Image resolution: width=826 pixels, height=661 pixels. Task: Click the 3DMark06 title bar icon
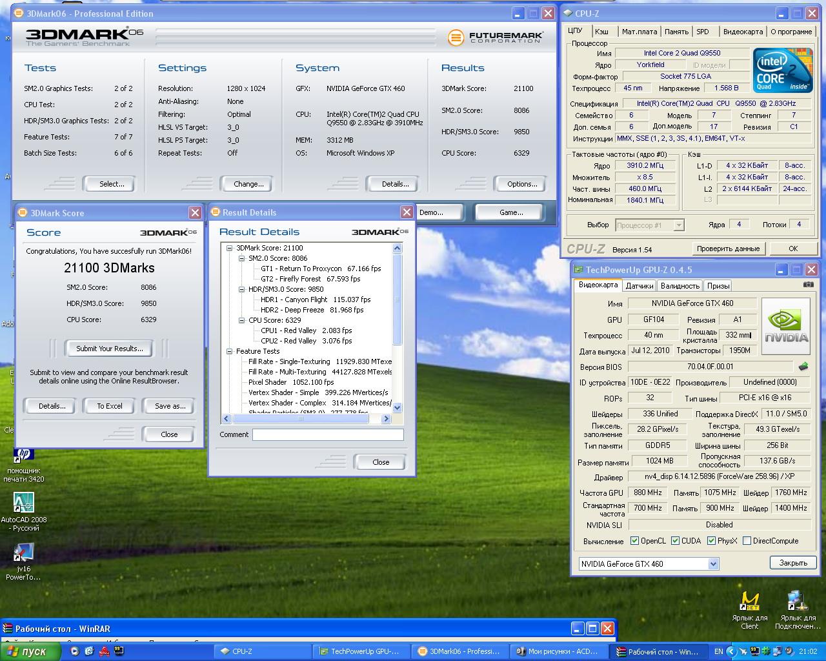20,13
